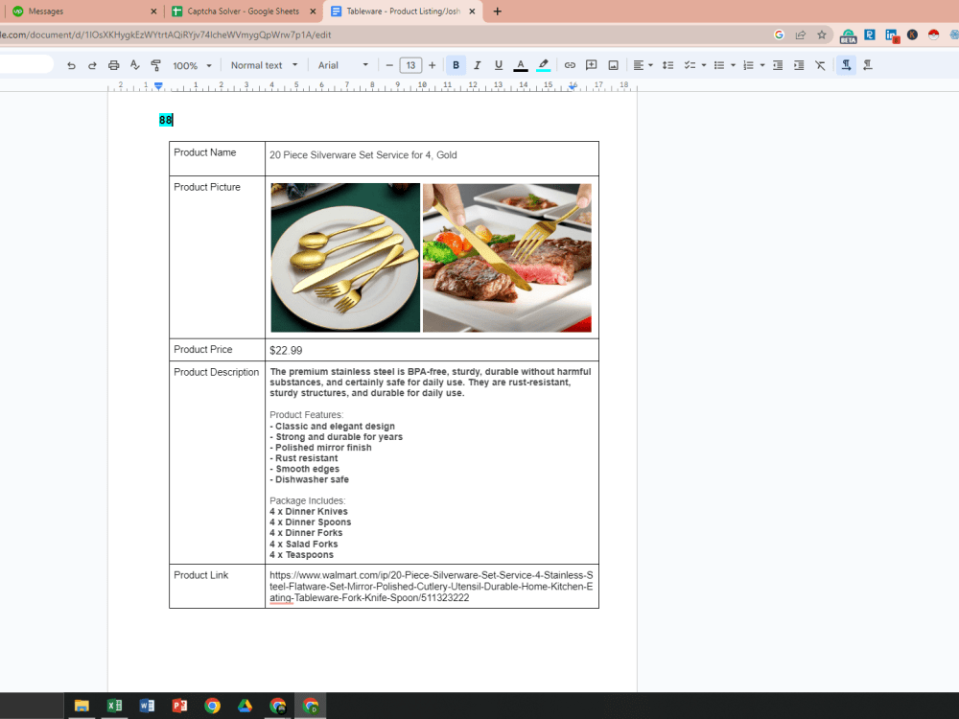This screenshot has width=959, height=719.
Task: Select the Tableware Product Listing tab
Action: tap(403, 11)
